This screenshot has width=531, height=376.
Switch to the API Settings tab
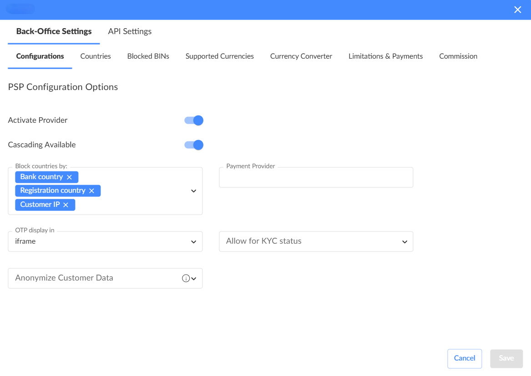130,31
